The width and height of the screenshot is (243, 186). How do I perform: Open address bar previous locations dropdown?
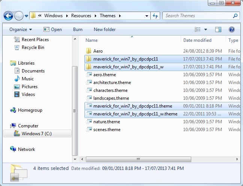click(147, 16)
